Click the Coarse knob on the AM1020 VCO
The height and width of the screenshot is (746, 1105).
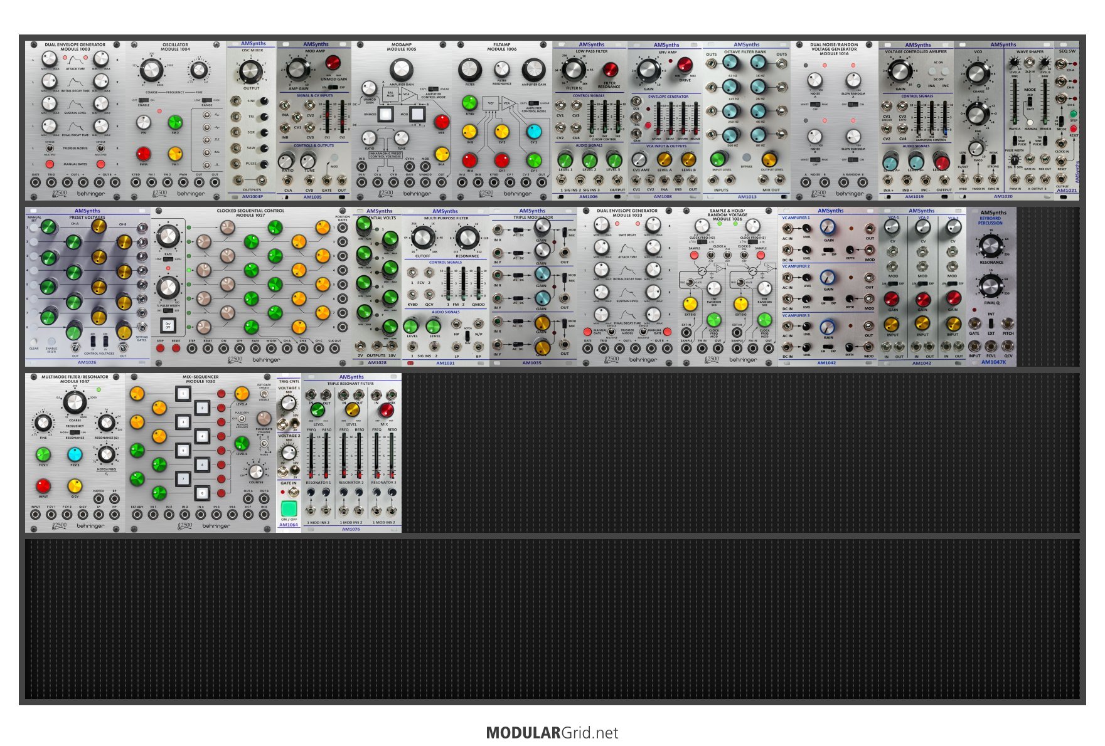click(978, 73)
